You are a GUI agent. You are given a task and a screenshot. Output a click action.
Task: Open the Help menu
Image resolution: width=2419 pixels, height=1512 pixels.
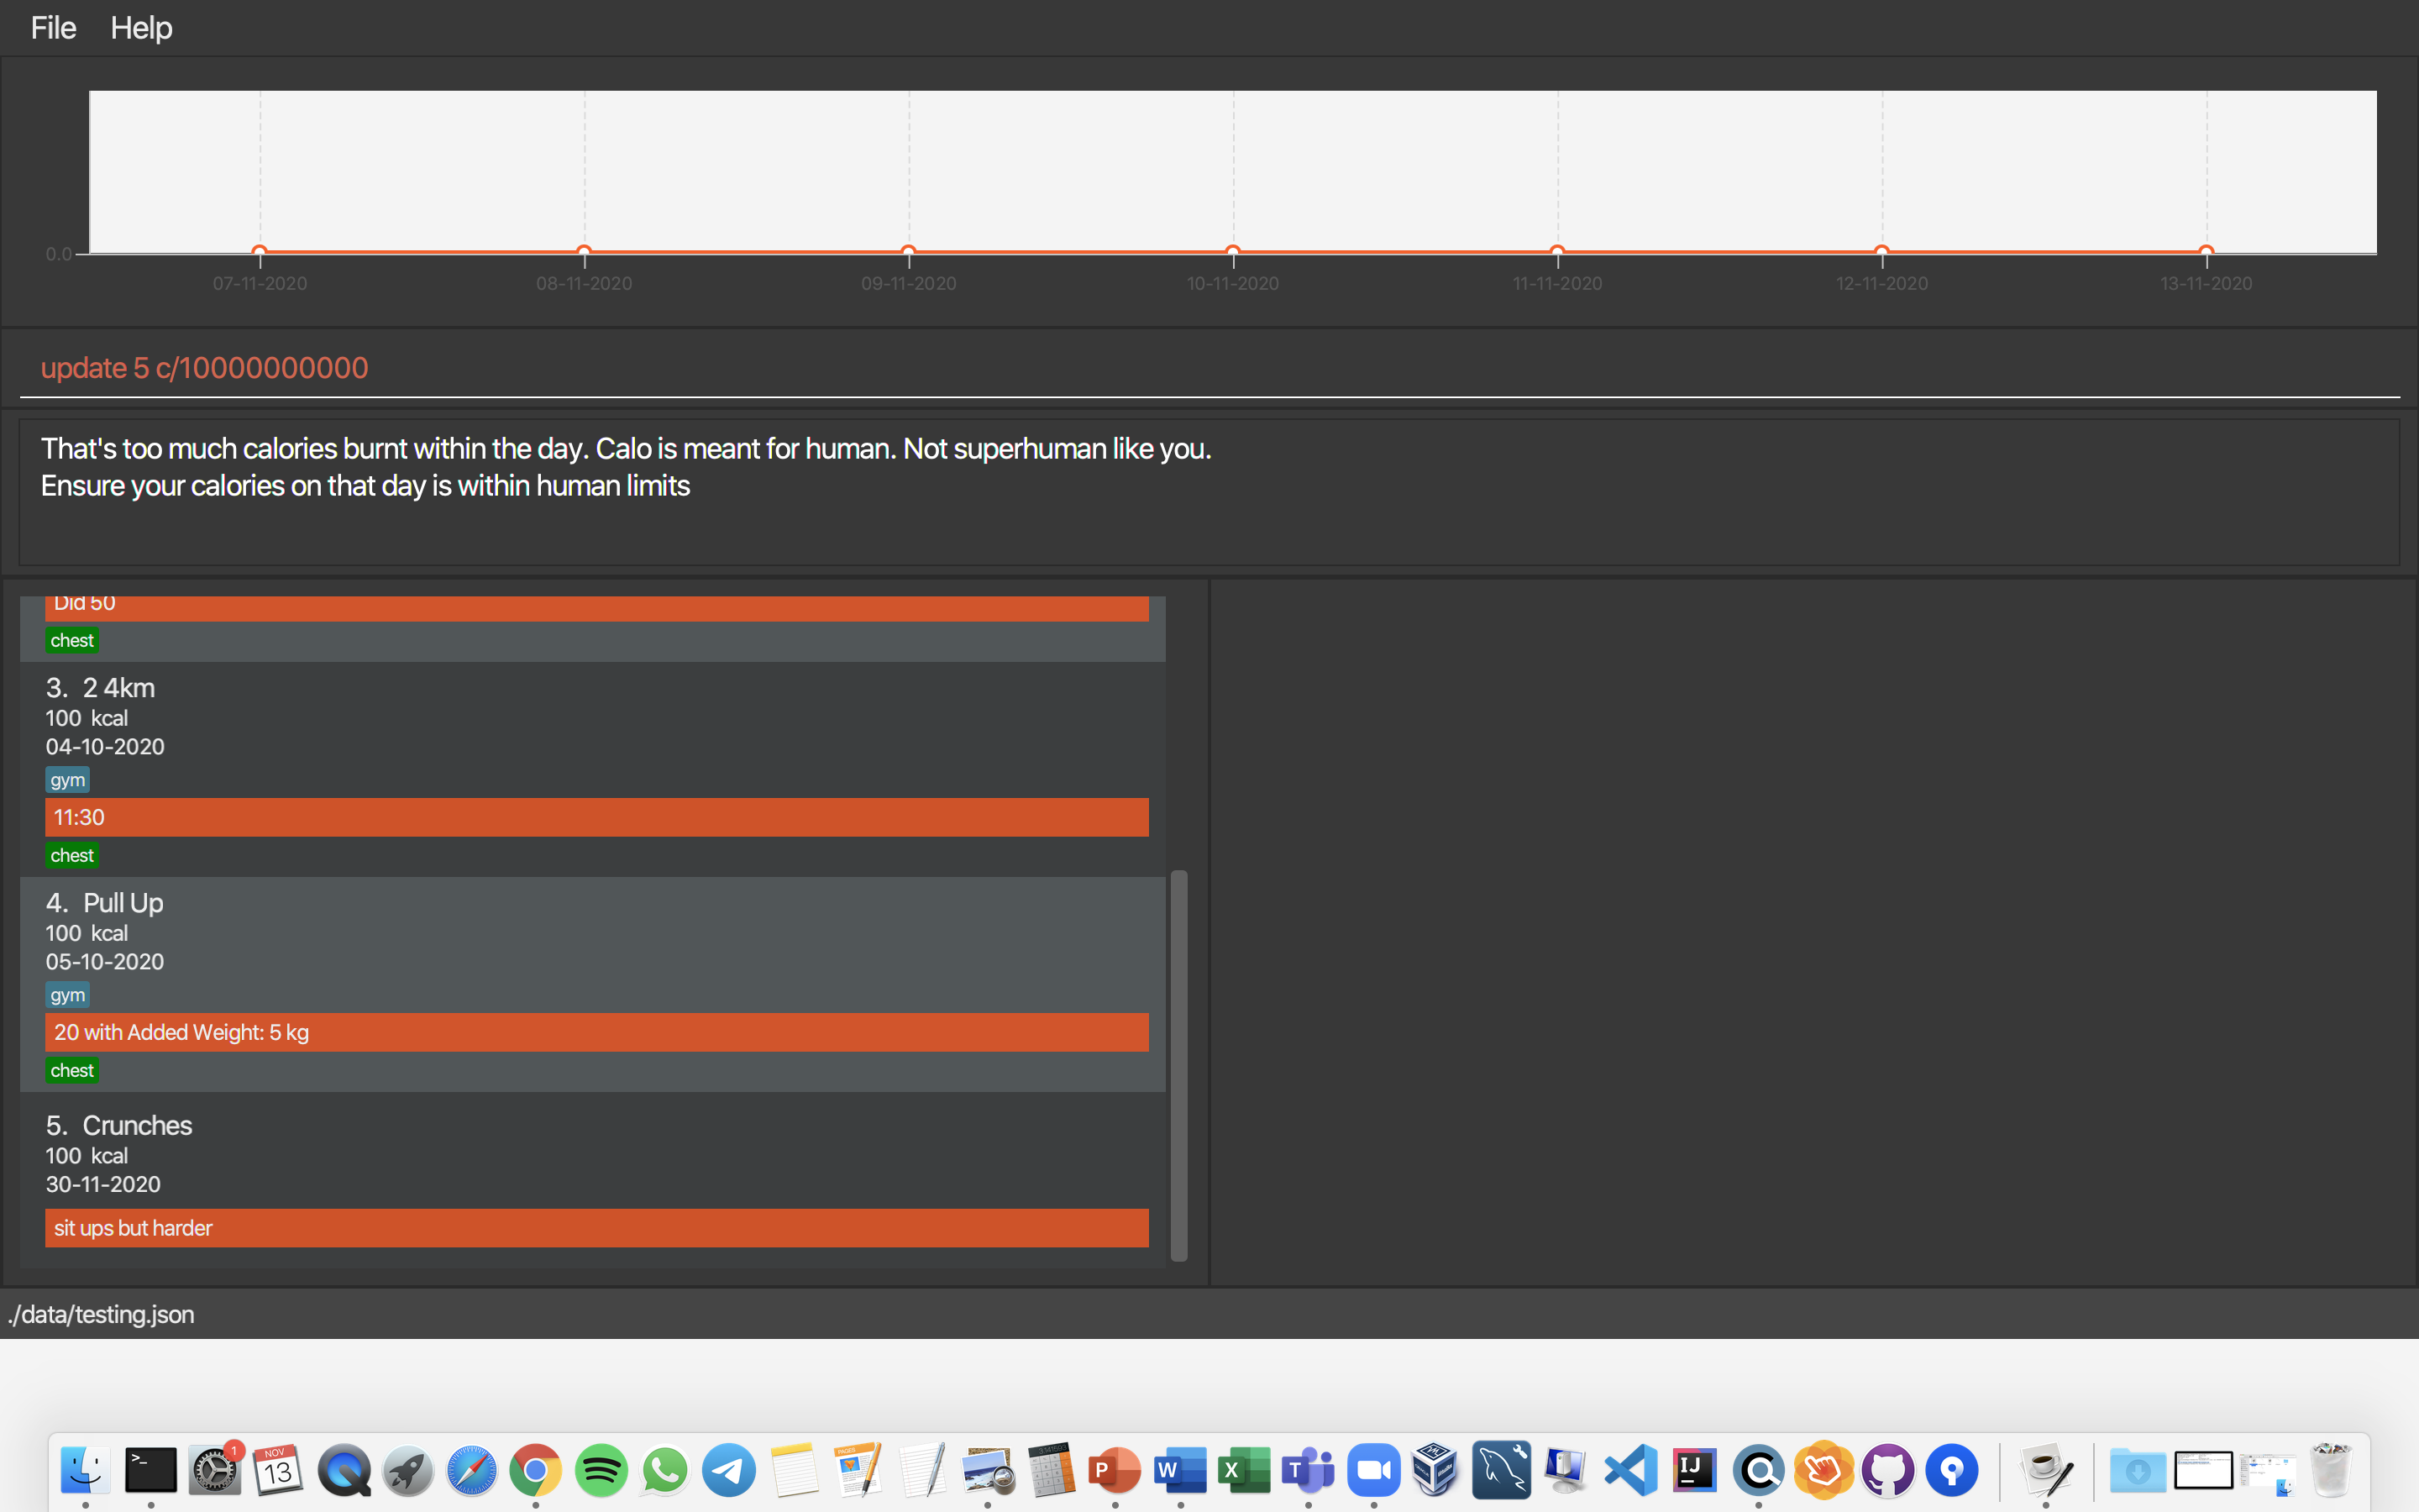[x=141, y=28]
